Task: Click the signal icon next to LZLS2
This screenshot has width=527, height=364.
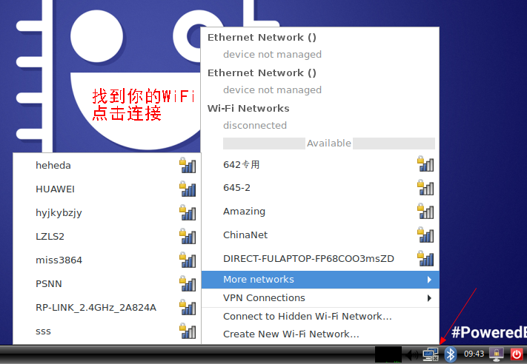Action: [188, 236]
